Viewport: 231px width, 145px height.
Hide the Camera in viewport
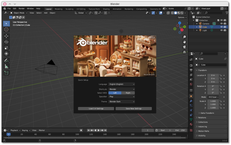221,24
